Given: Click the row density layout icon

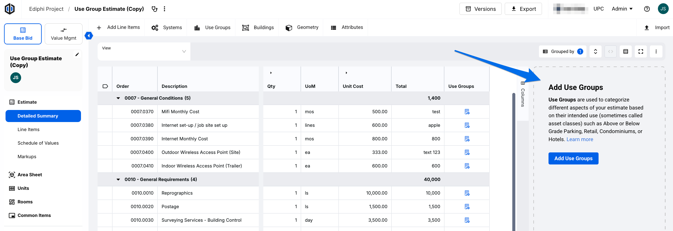Looking at the screenshot, I should (x=625, y=51).
